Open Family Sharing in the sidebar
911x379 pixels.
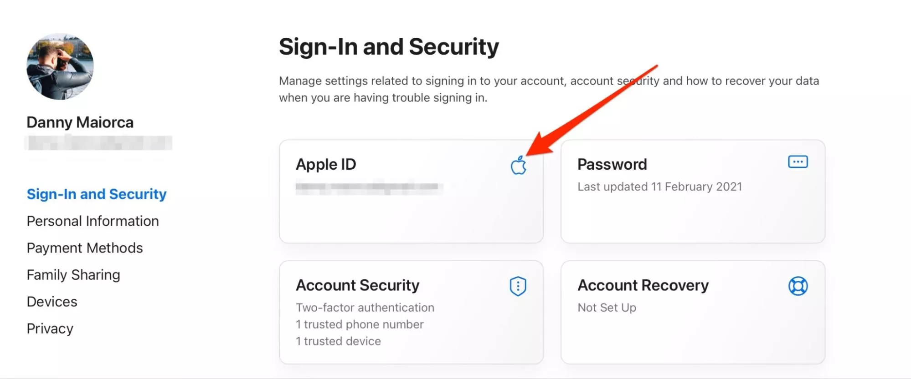(73, 275)
